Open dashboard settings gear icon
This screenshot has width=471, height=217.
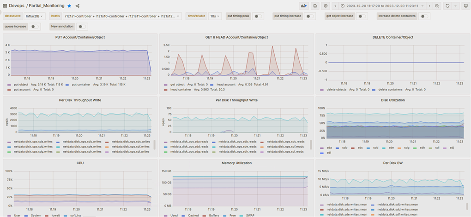pos(326,6)
